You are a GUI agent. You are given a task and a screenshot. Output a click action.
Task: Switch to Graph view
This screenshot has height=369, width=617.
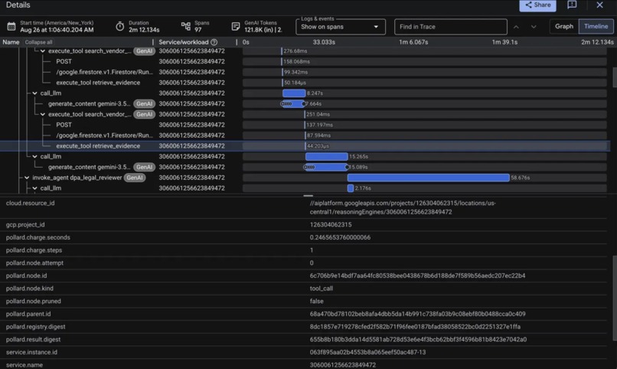coord(564,26)
